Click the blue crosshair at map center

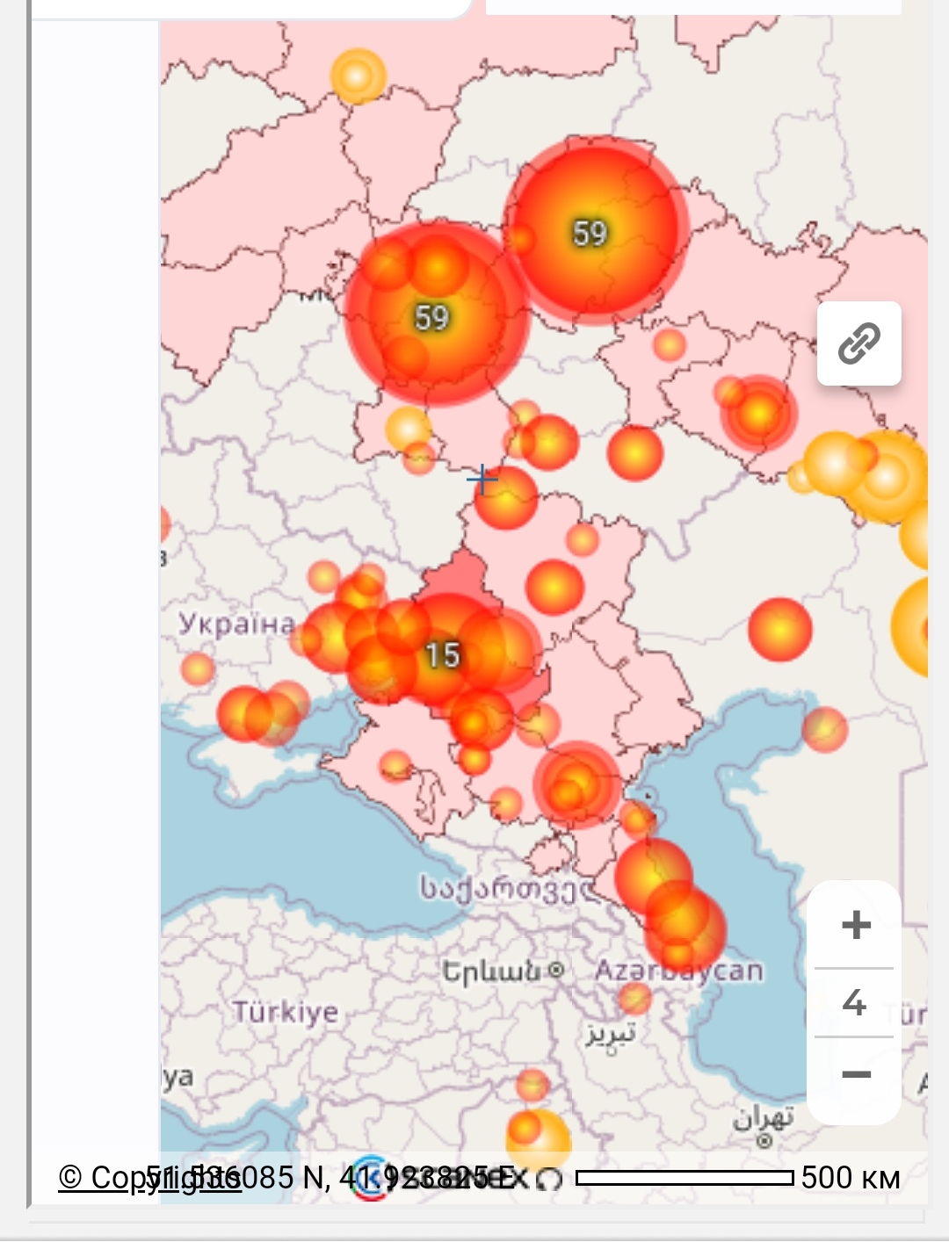point(482,480)
